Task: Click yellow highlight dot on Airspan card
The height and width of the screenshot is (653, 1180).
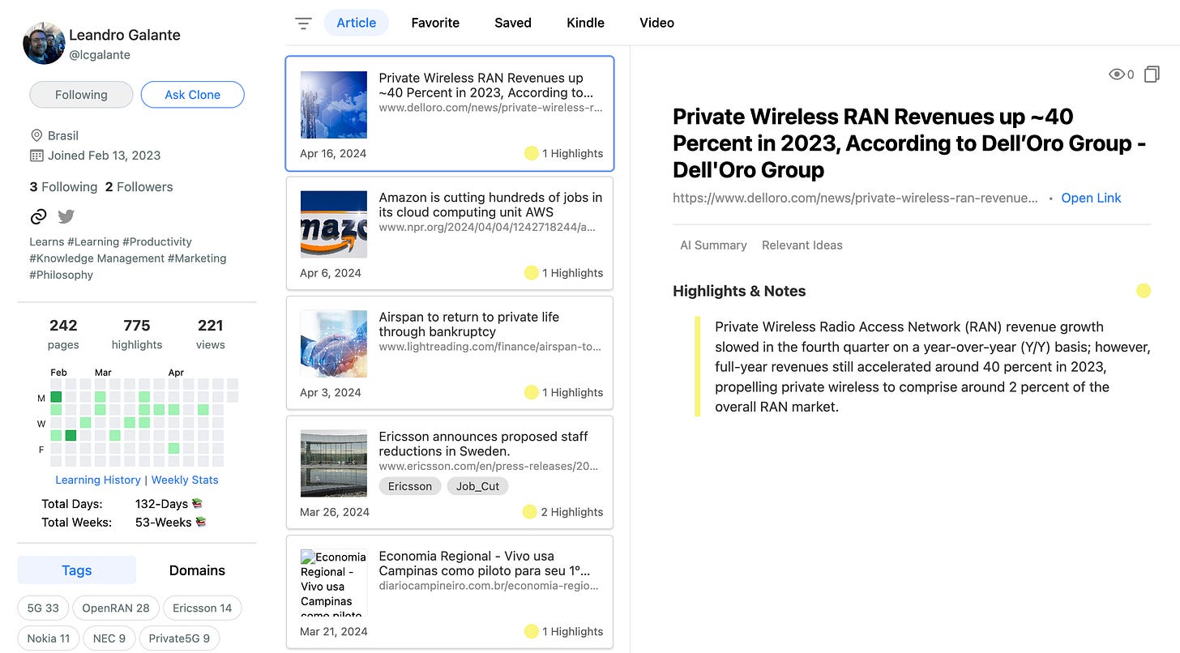Action: (532, 392)
